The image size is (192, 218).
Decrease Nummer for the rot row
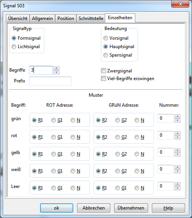pyautogui.click(x=177, y=138)
